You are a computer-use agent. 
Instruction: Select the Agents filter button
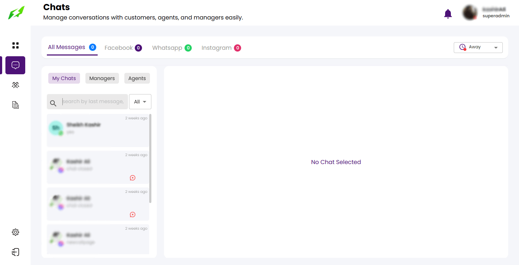[137, 78]
